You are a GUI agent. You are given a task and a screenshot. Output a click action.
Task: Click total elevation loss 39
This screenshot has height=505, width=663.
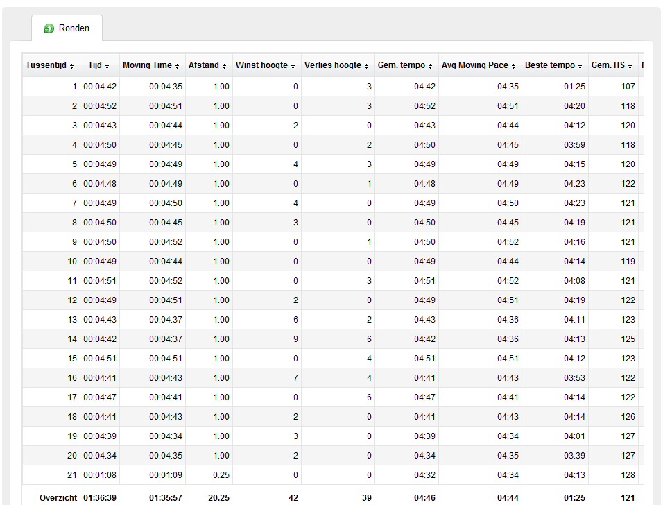point(367,499)
